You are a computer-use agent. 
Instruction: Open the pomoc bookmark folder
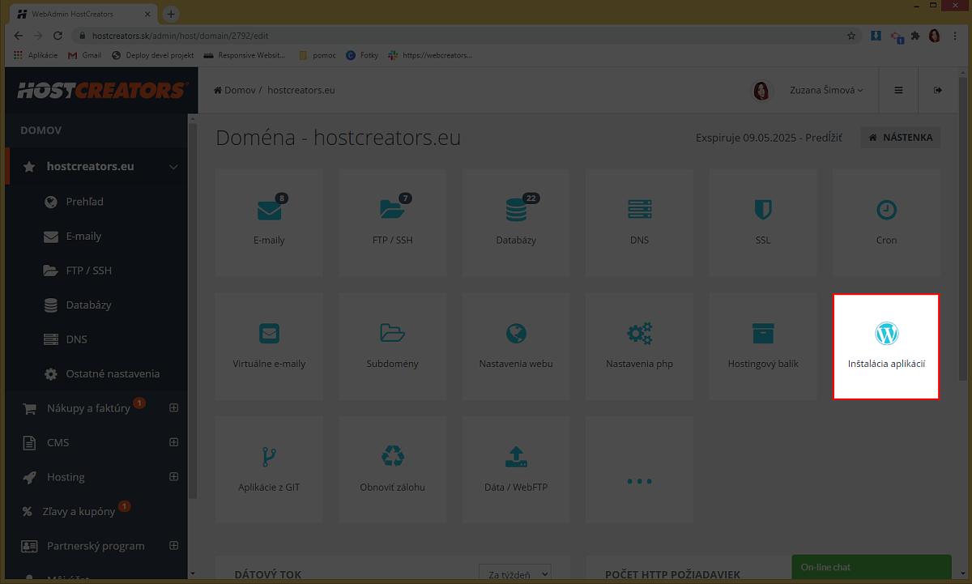(318, 55)
